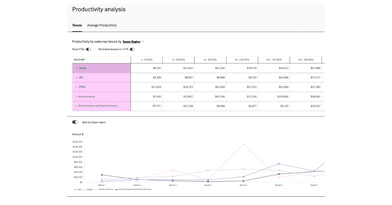Toggle the Show FTEs switch
Screen dimensions: 392x205
pos(88,49)
